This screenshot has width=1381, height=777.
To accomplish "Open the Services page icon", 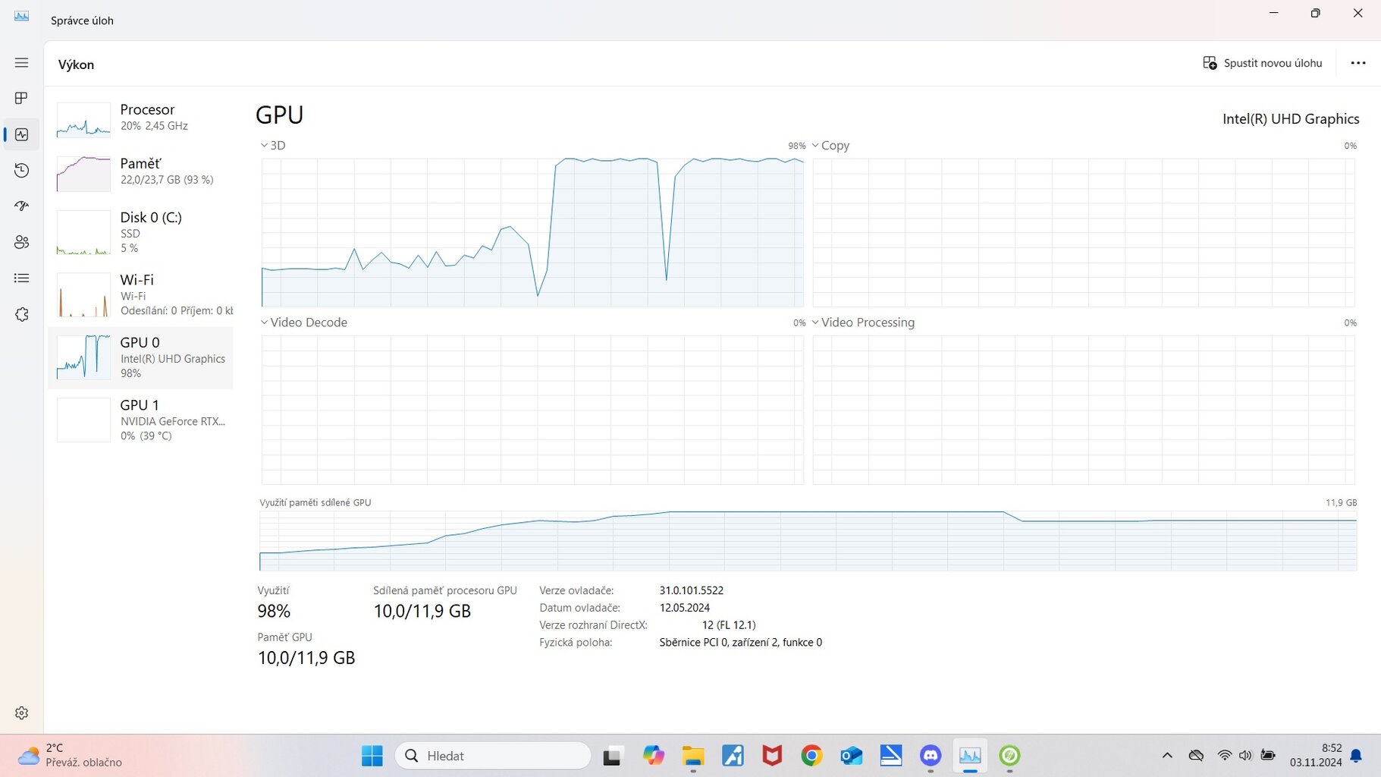I will tap(21, 314).
